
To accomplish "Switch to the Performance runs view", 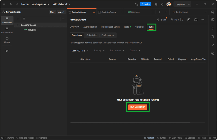I will (x=108, y=35).
